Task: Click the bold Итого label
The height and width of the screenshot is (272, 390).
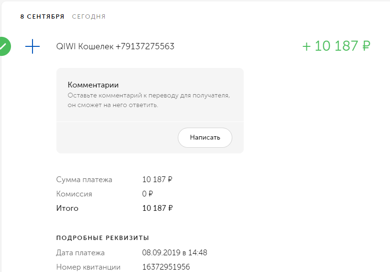Action: (x=67, y=208)
